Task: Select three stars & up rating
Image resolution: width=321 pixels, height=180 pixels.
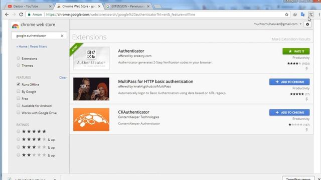Action: [19, 147]
